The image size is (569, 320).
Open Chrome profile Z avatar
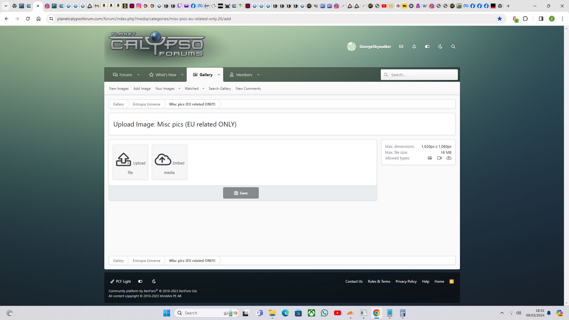click(552, 19)
